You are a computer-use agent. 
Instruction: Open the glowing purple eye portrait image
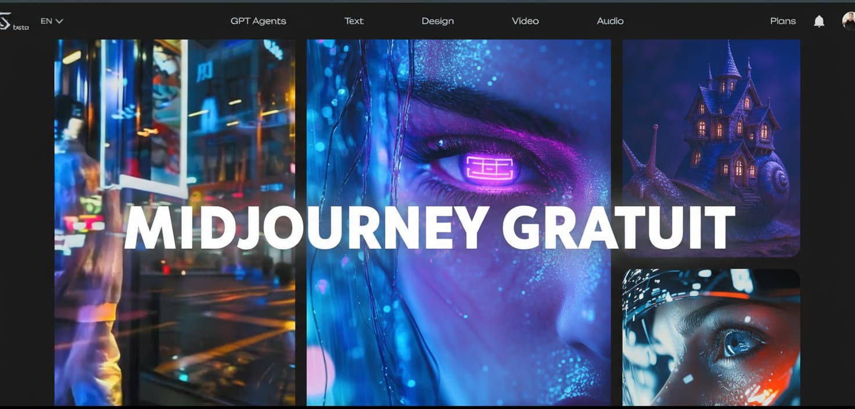tap(459, 223)
